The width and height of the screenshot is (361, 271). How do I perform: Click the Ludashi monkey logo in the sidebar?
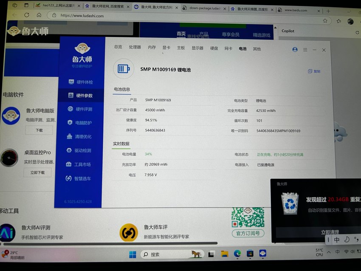tap(82, 48)
